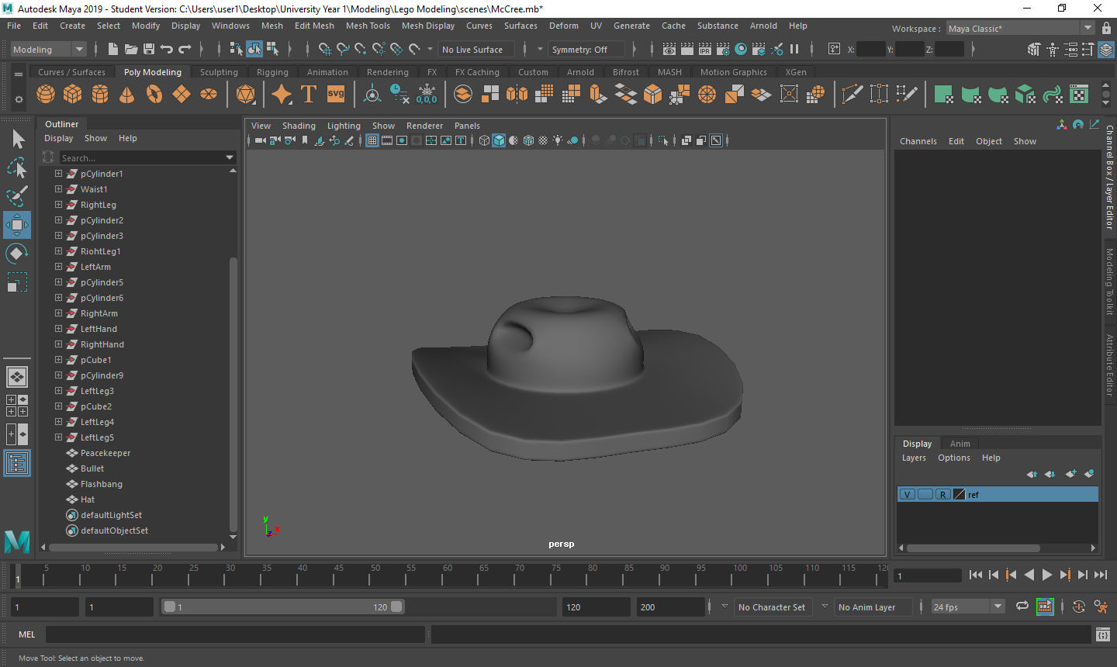Toggle the viewport grid display icon
The image size is (1117, 667).
372,140
